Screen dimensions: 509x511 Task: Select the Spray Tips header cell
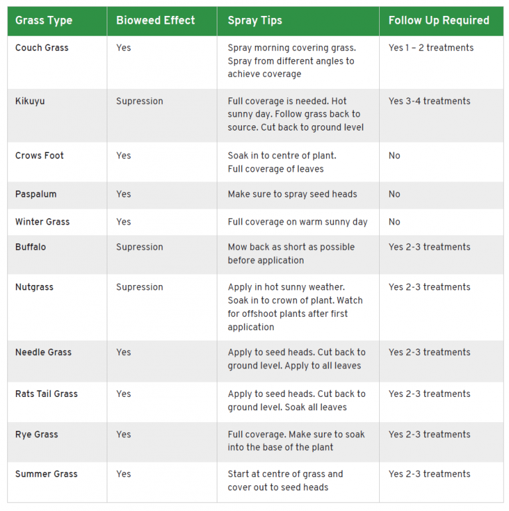[x=255, y=21]
